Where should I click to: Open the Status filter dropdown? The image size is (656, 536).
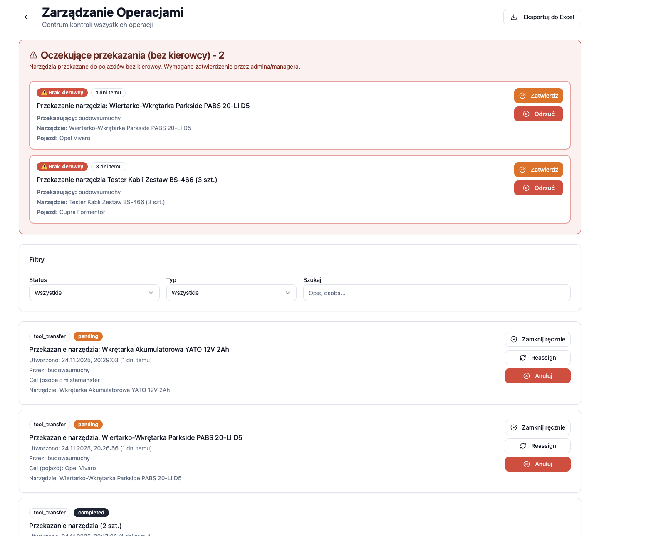coord(94,293)
